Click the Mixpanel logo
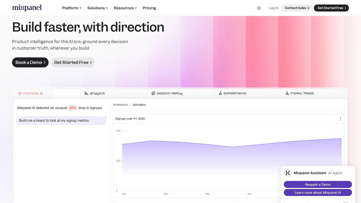 [x=27, y=8]
